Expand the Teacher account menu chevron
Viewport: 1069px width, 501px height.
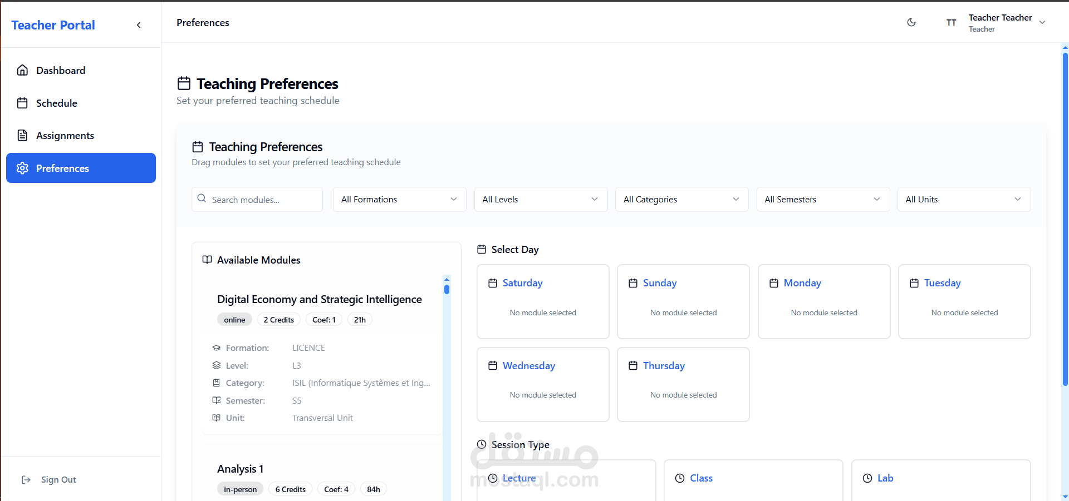click(x=1042, y=23)
